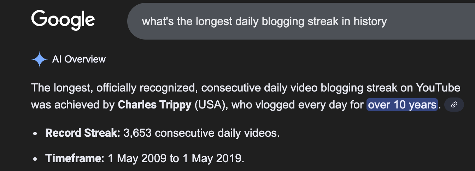This screenshot has width=475, height=171.
Task: Click the "AI Overview" heading label
Action: point(79,59)
